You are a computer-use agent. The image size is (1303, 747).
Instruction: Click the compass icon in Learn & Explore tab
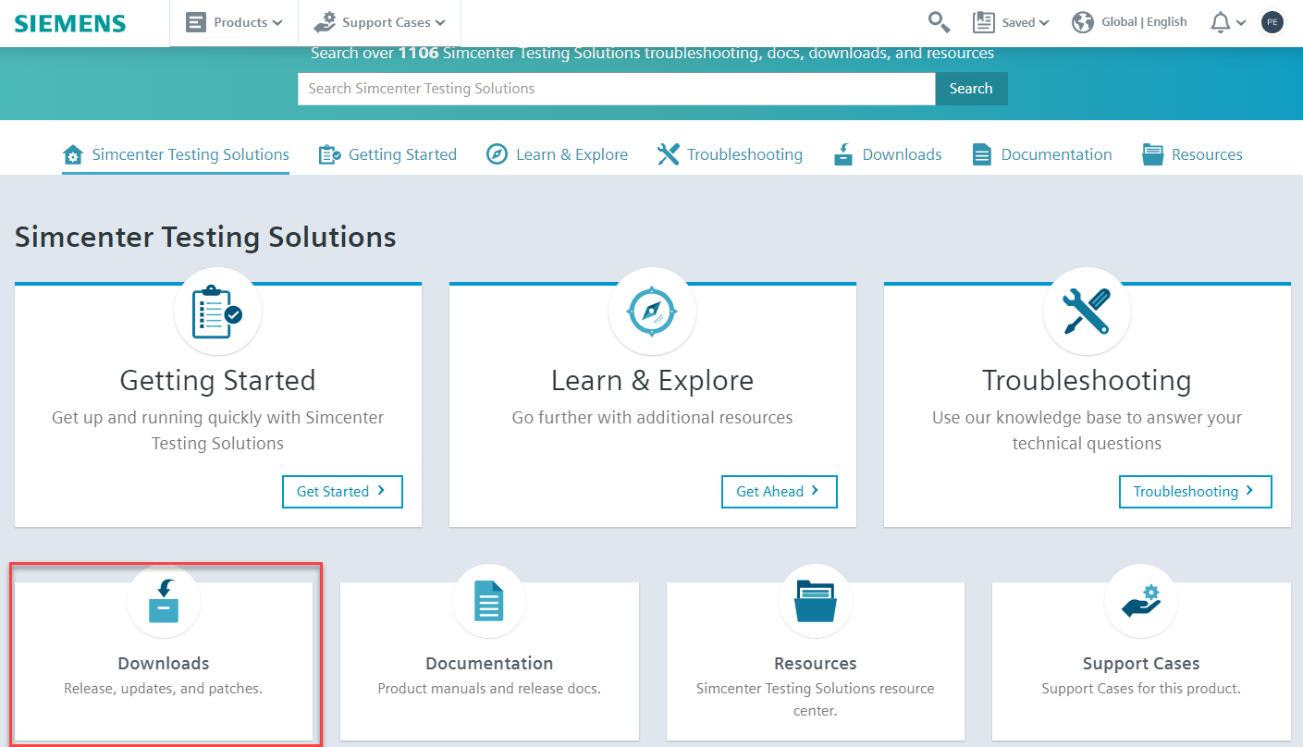pyautogui.click(x=497, y=154)
